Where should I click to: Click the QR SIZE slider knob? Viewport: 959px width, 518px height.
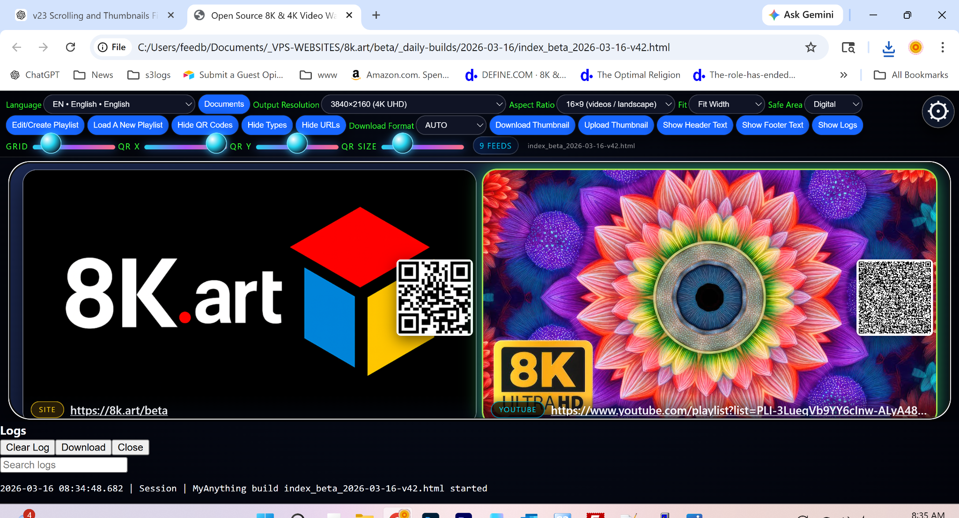pyautogui.click(x=402, y=144)
